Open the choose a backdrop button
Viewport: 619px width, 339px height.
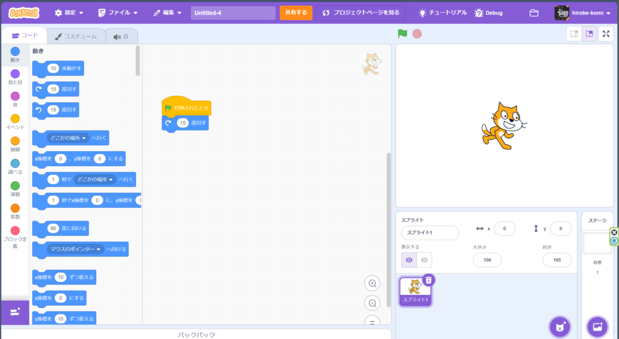pyautogui.click(x=597, y=327)
